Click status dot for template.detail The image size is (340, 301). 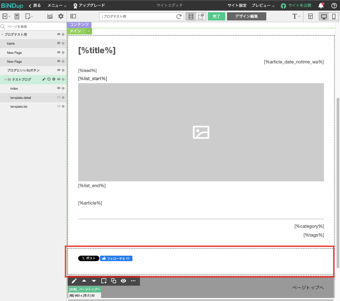[x=63, y=97]
